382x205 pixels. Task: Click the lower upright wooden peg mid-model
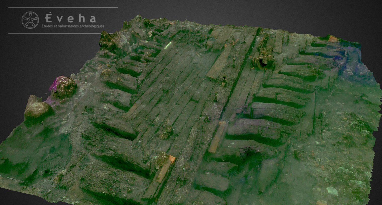coord(216,96)
